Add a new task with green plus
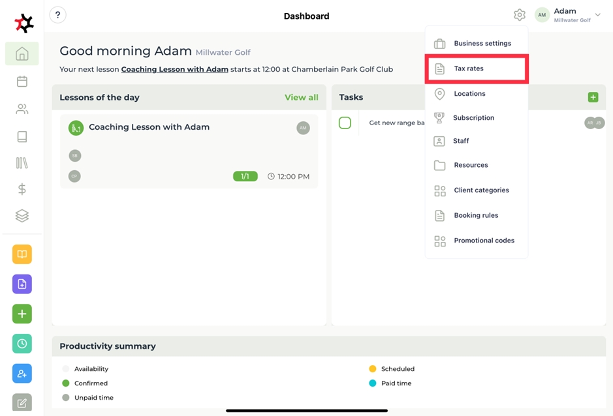Screen dimensions: 613x416 point(593,97)
